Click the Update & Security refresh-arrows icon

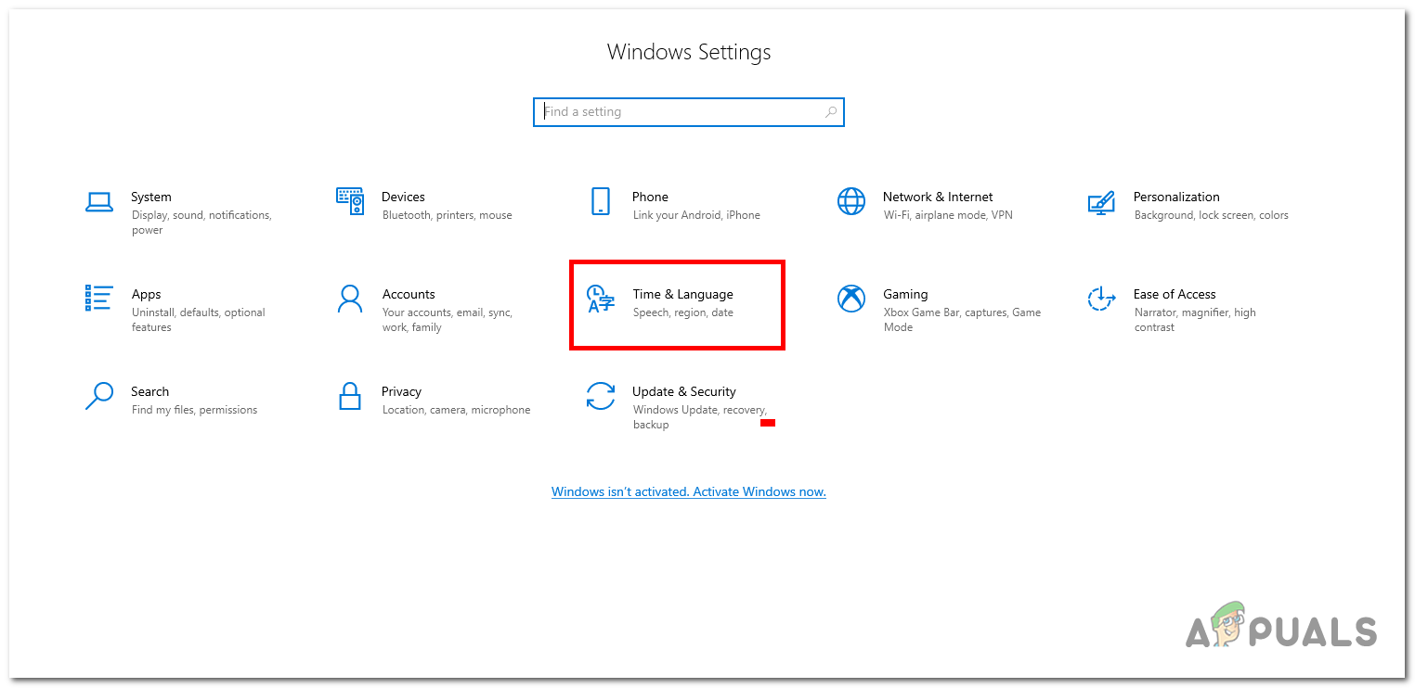(x=601, y=396)
